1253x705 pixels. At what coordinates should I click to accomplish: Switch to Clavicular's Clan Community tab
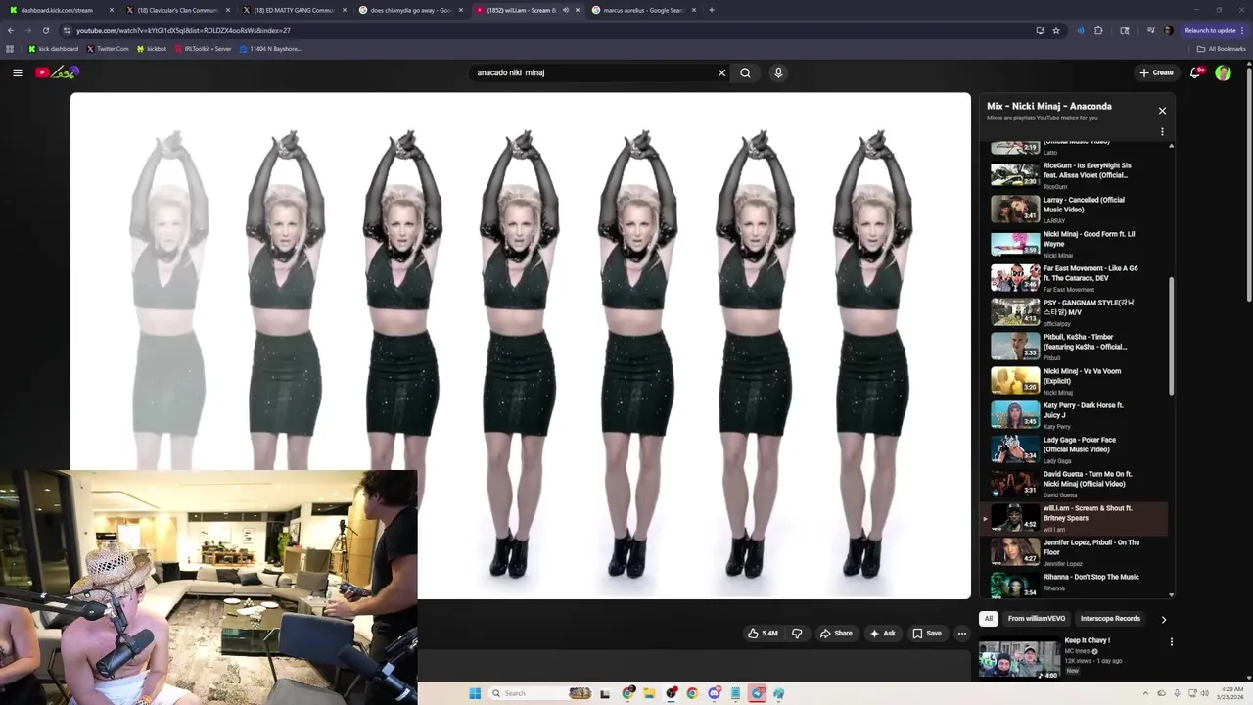(x=176, y=10)
